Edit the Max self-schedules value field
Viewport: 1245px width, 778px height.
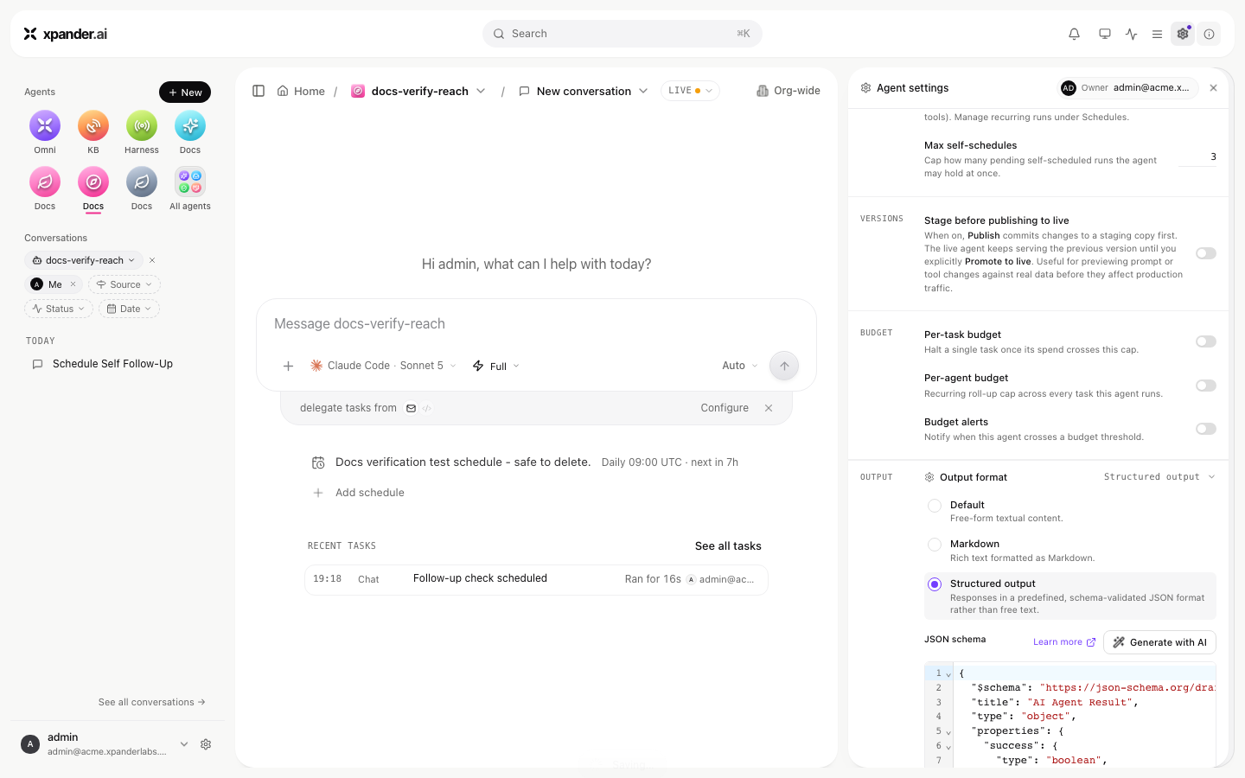point(1197,157)
